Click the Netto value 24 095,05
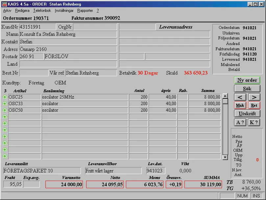The height and width of the screenshot is (200, 266). [105, 185]
